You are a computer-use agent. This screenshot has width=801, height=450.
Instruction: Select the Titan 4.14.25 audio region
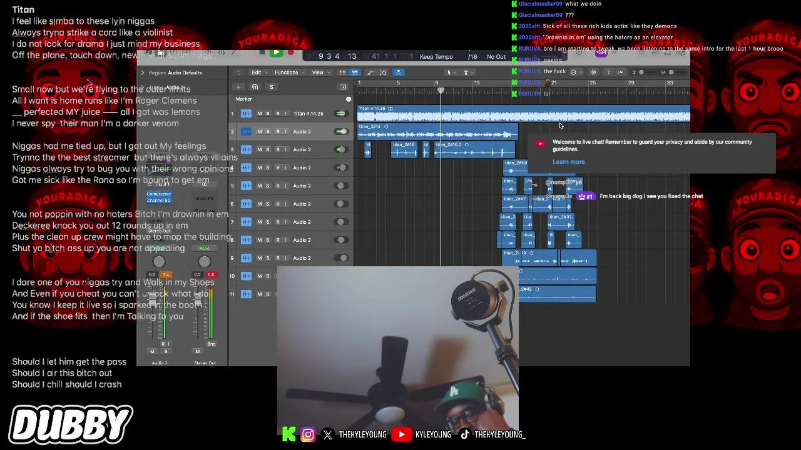pos(524,114)
